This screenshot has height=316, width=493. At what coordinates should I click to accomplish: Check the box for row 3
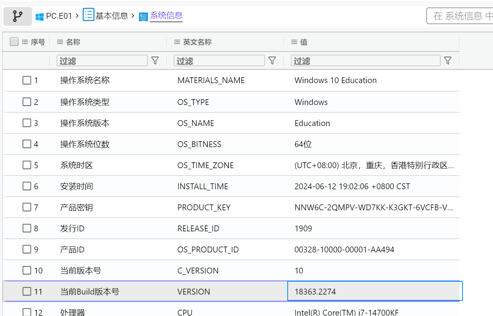(x=27, y=123)
